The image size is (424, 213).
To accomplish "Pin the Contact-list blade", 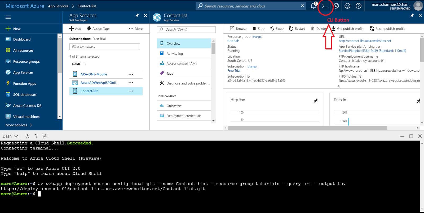I will pos(412,16).
